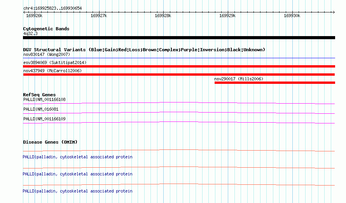Open the first PALLD palladin OMIM link
346x203 pixels.
pyautogui.click(x=77, y=157)
